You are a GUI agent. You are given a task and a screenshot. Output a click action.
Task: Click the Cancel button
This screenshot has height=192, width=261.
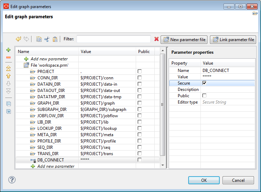tap(238, 180)
